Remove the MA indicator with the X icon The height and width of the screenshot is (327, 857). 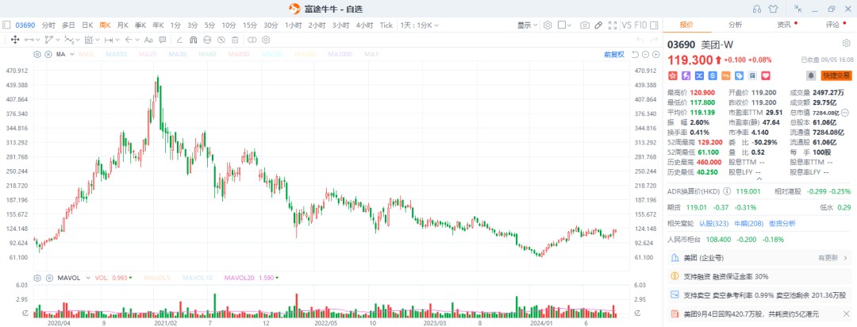coord(47,54)
